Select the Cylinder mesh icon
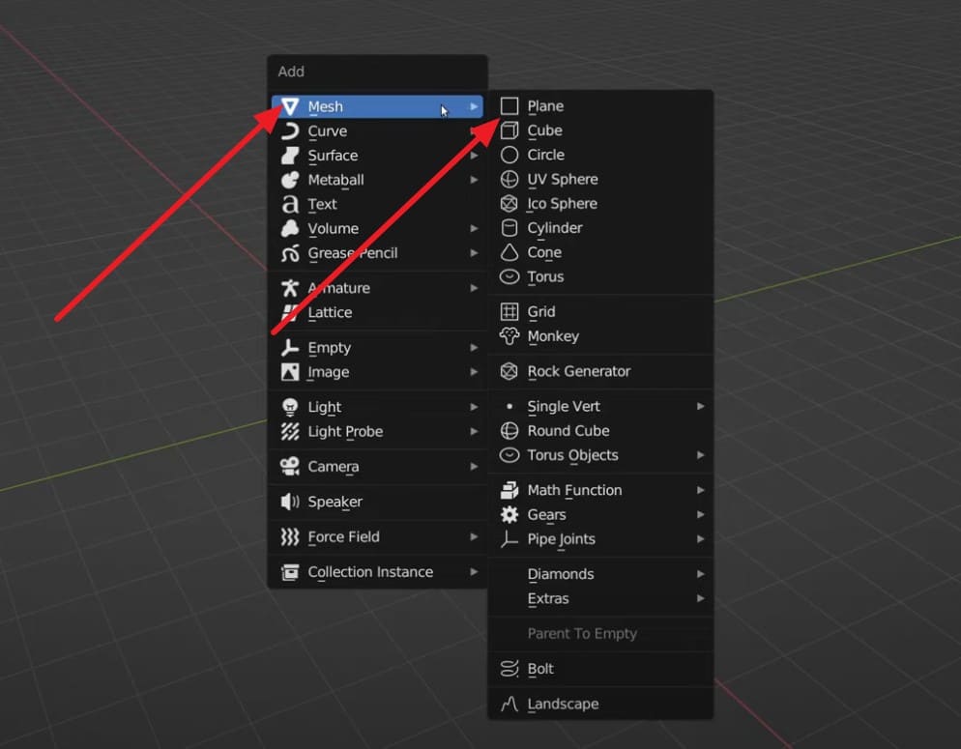This screenshot has height=749, width=961. pos(510,227)
